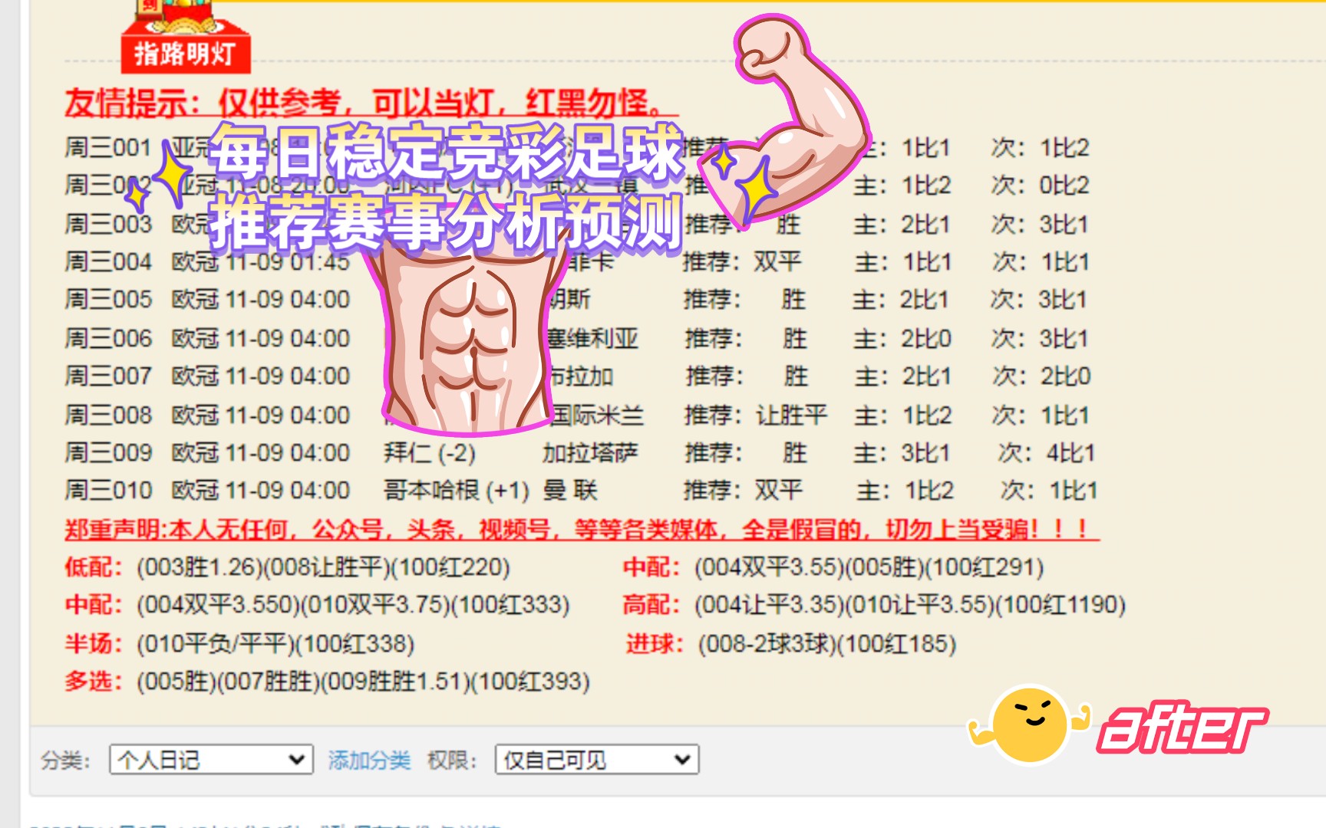The width and height of the screenshot is (1326, 828).
Task: Click the 郑重声明 red underlined notice
Action: (581, 529)
